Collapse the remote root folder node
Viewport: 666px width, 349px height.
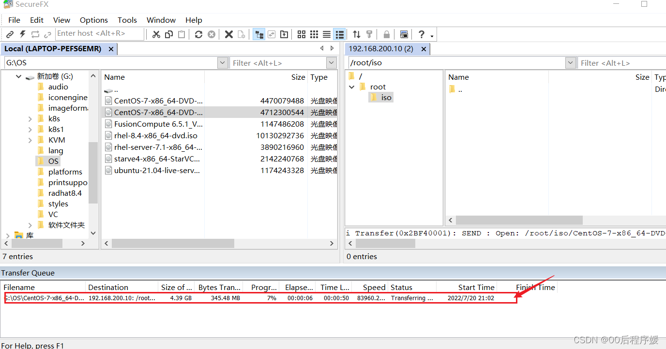pyautogui.click(x=352, y=87)
